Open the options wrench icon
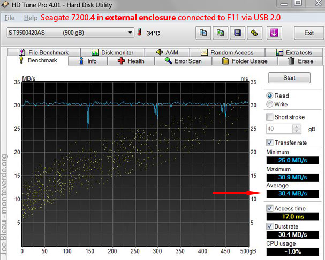Screen dimensions: 325x260 pyautogui.click(x=254, y=33)
